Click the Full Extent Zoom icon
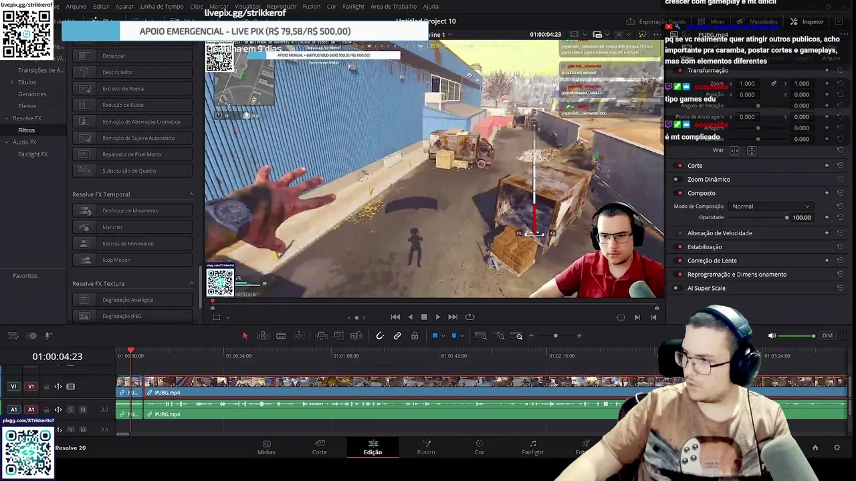Viewport: 856px width, 481px height. (481, 336)
